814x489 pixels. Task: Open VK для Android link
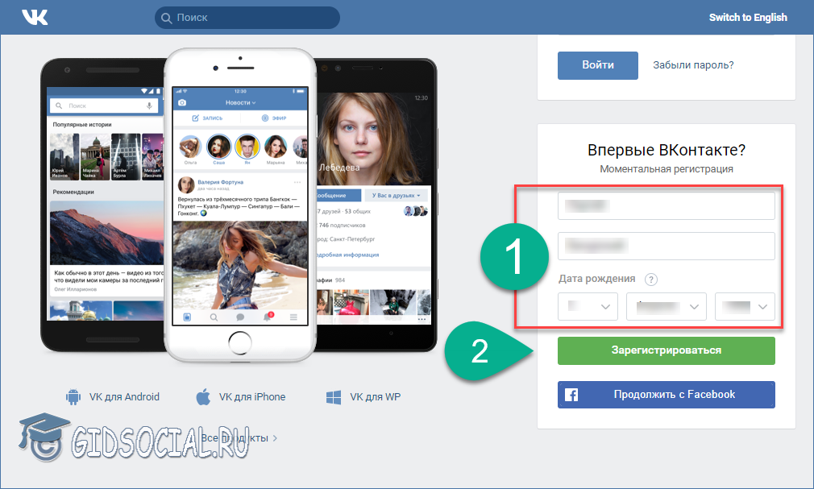coord(124,396)
